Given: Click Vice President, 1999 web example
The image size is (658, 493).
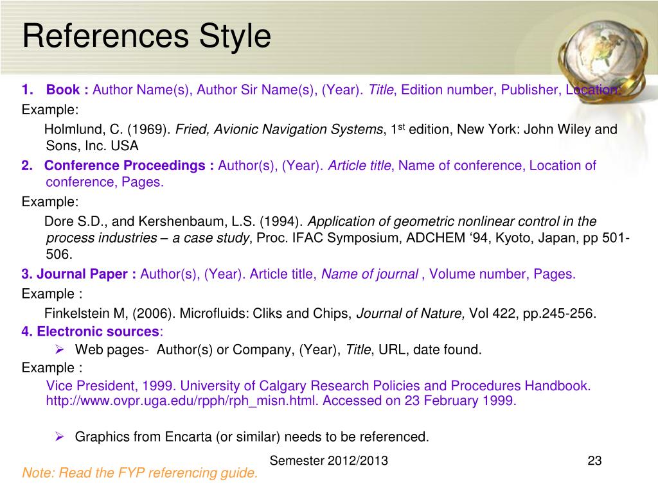Looking at the screenshot, I should coord(318,393).
